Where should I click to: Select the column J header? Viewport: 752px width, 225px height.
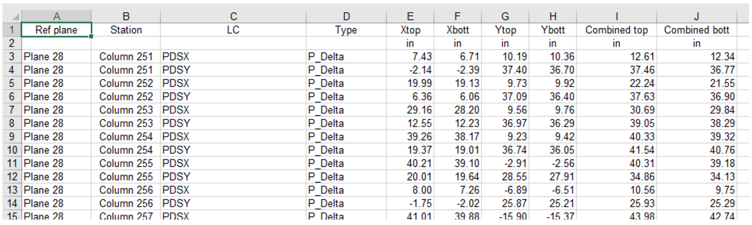coord(696,16)
